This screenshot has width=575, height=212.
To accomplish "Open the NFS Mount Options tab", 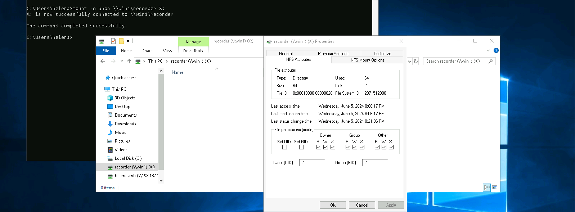I will pyautogui.click(x=367, y=60).
